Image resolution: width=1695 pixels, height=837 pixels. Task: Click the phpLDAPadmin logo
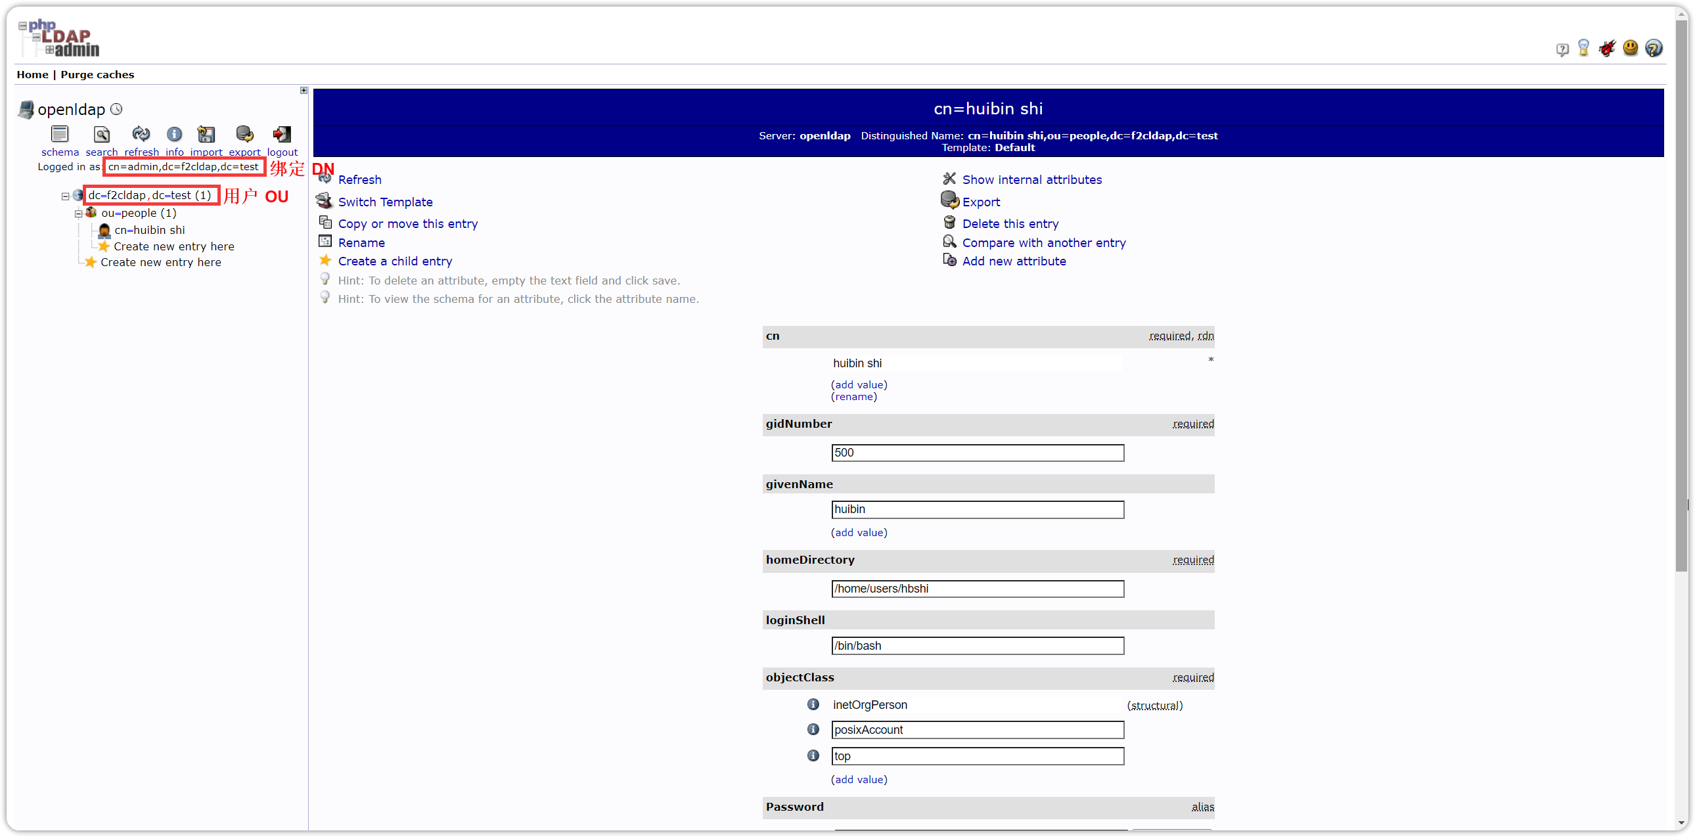click(59, 38)
